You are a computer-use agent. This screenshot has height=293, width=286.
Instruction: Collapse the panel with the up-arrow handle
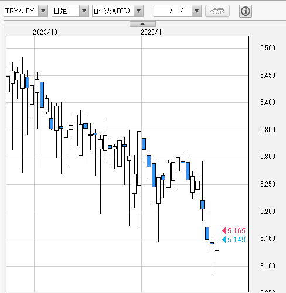pos(142,24)
